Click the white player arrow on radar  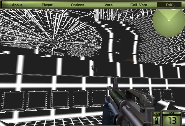click(169, 20)
